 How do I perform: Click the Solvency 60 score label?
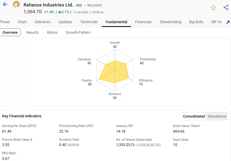point(115,96)
